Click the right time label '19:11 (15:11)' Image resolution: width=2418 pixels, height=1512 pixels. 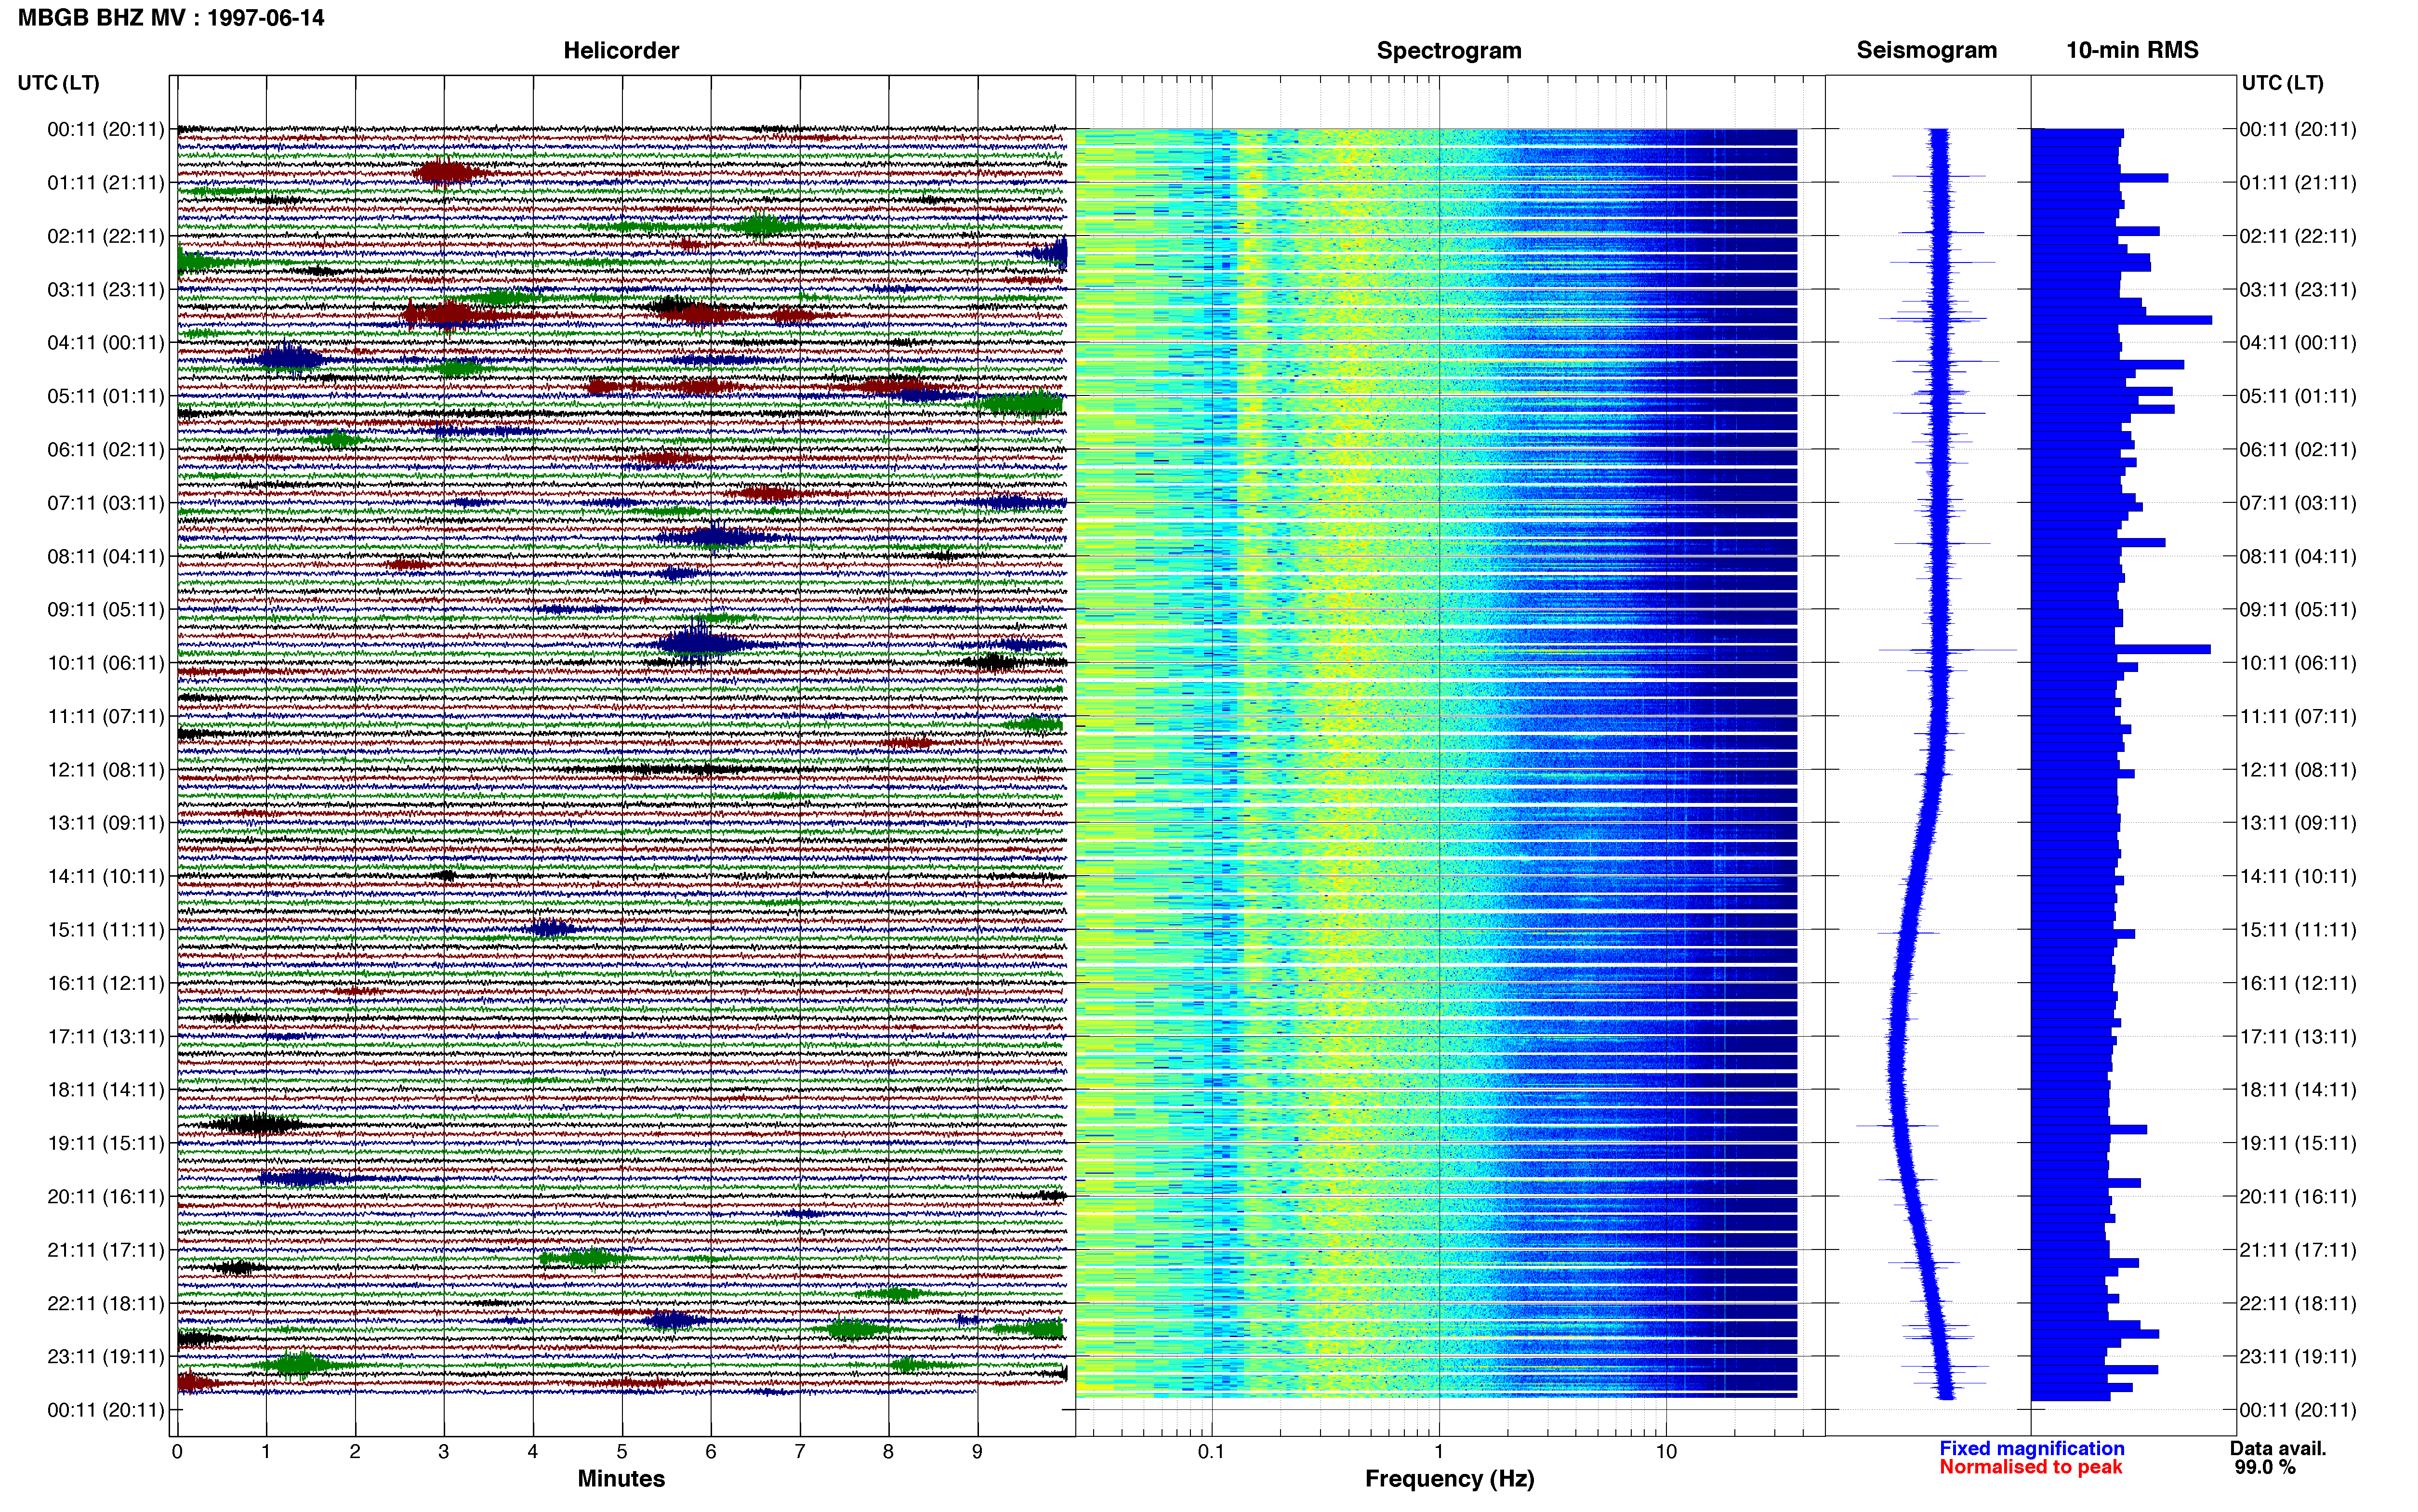point(2298,1143)
